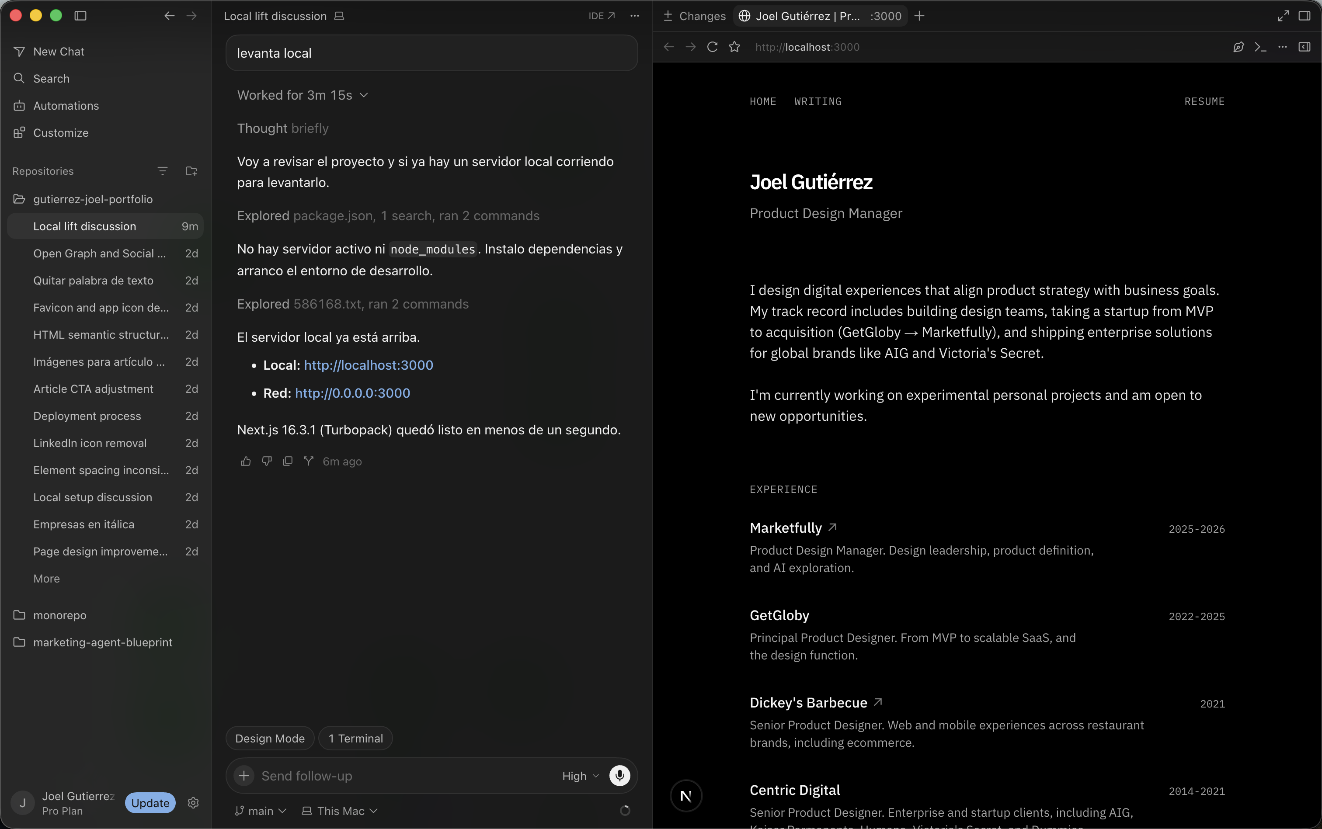This screenshot has height=829, width=1322.
Task: Open the Quitar palabra de texto chat
Action: (105, 280)
